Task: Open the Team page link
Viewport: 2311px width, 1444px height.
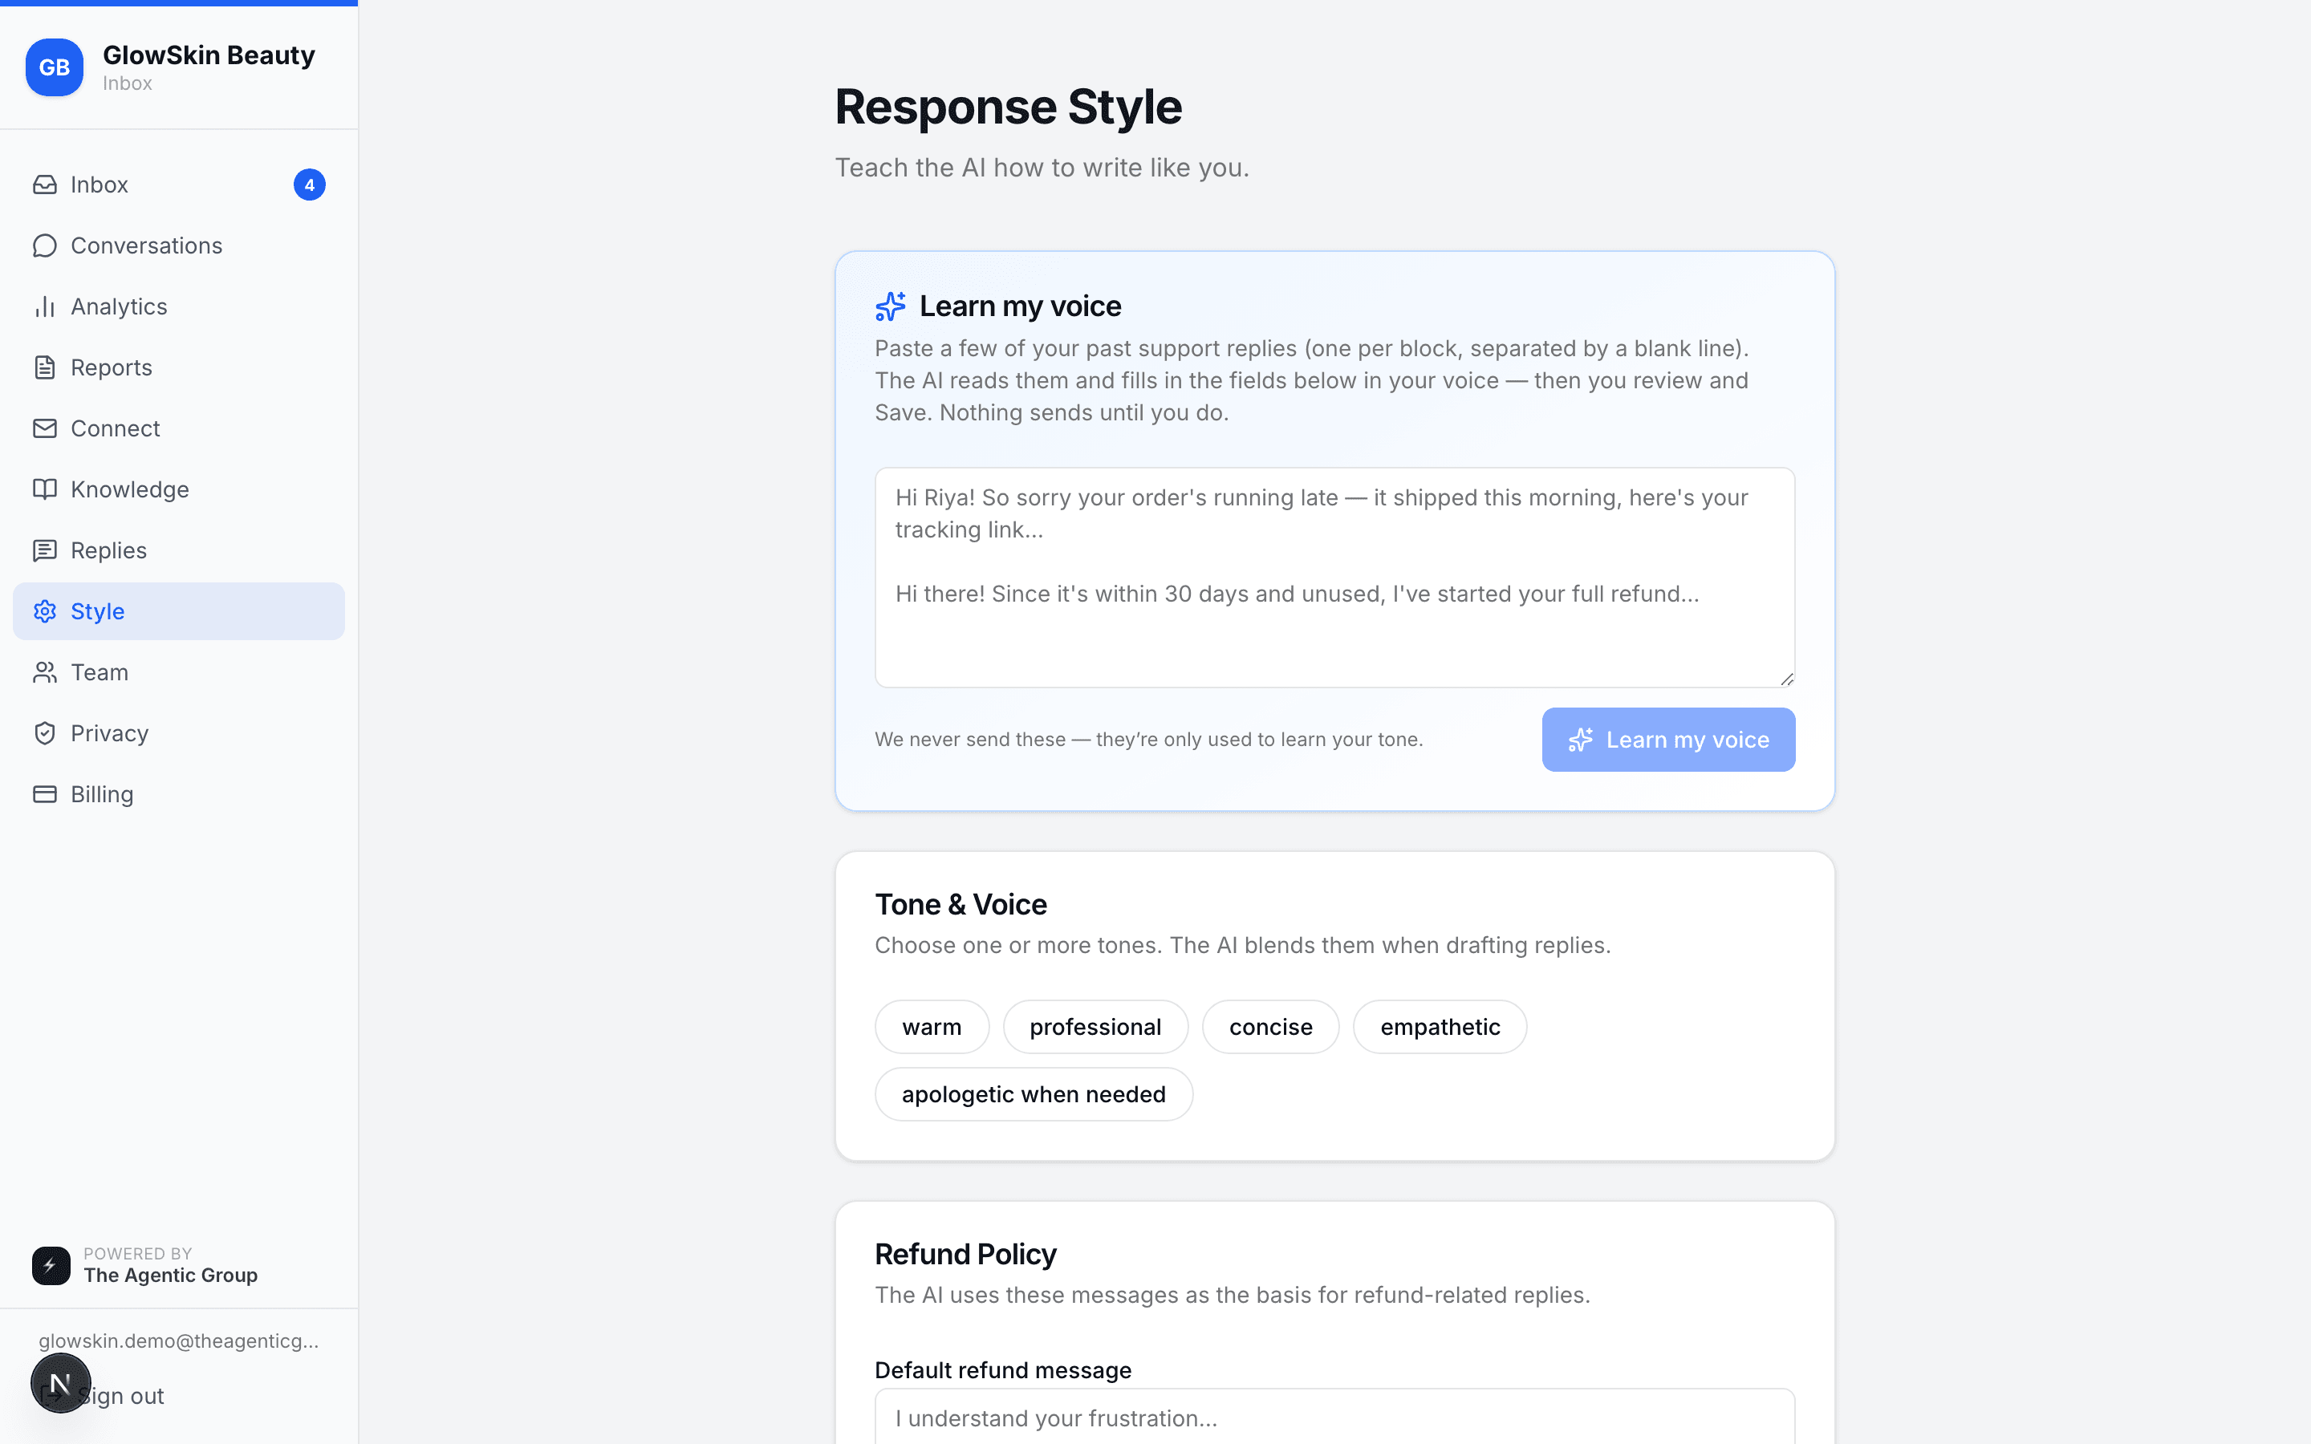Action: coord(179,672)
